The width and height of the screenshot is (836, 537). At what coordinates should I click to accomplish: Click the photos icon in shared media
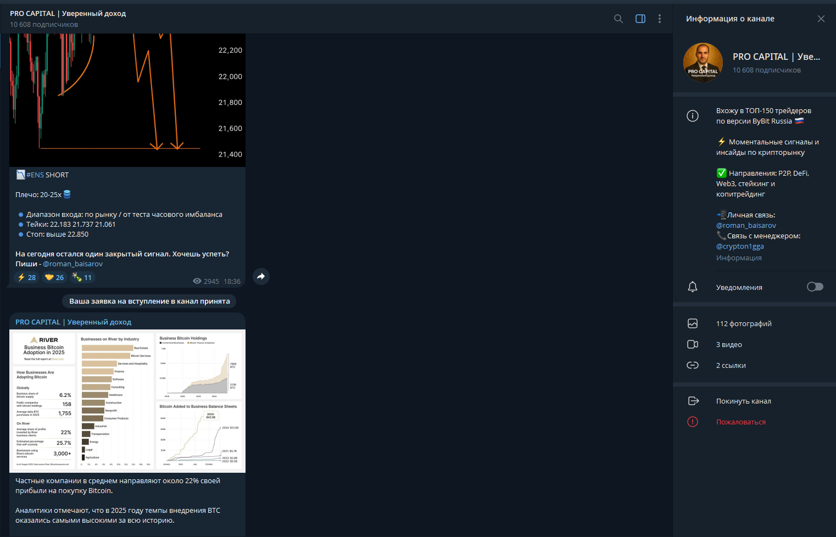tap(693, 323)
